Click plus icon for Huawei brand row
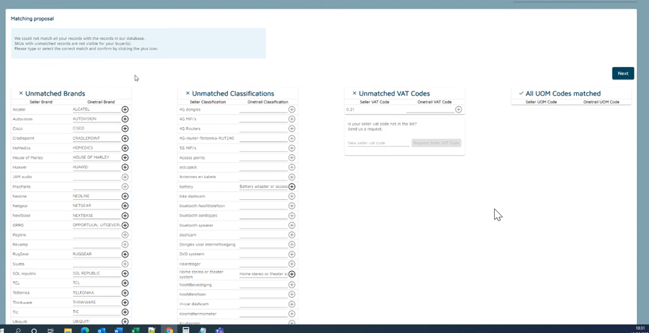Screen dimensions: 649x333 click(x=125, y=167)
